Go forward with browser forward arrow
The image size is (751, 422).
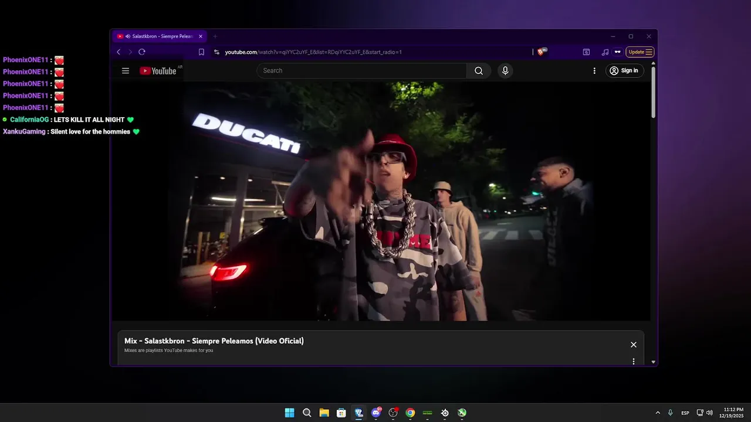(130, 52)
